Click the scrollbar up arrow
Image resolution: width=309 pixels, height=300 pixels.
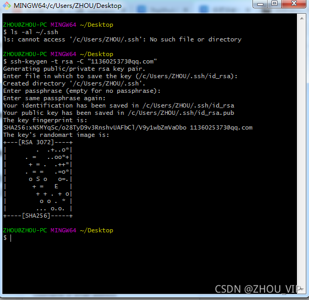302,18
